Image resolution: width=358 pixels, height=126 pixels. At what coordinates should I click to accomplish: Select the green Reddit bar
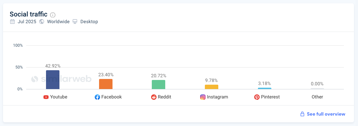pos(159,84)
